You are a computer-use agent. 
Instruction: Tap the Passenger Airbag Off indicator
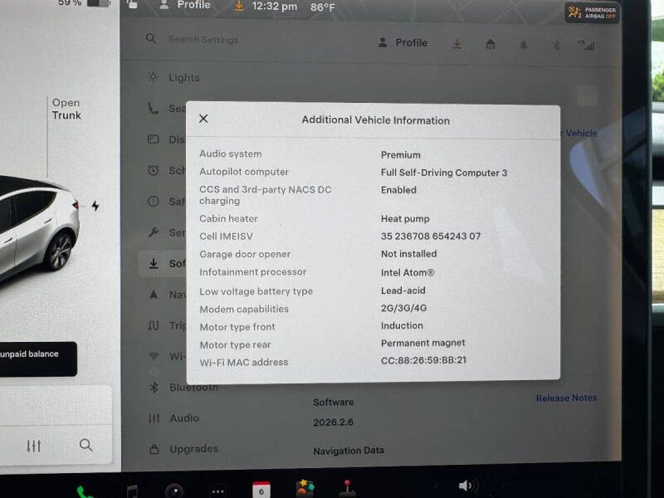(592, 12)
